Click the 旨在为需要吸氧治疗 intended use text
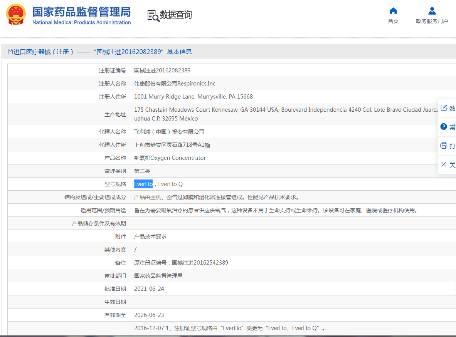The height and width of the screenshot is (337, 456). 277,210
